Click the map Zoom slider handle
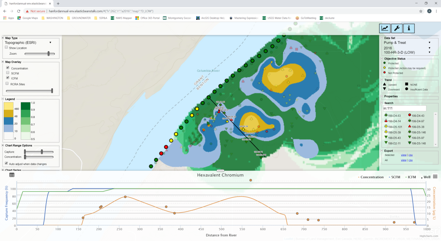 [x=49, y=54]
